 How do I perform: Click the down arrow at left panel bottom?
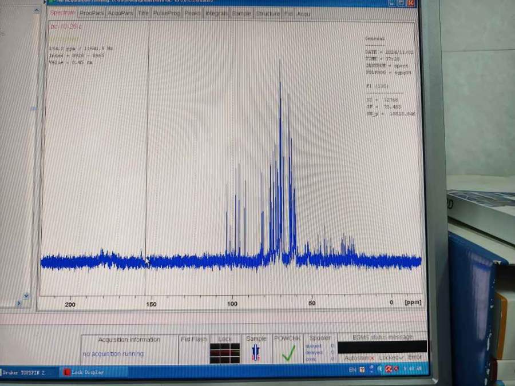pos(26,296)
